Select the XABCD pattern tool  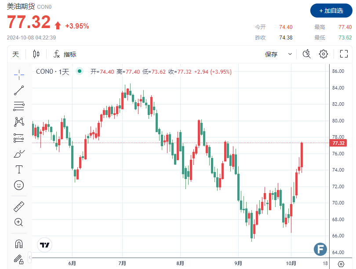coord(19,122)
